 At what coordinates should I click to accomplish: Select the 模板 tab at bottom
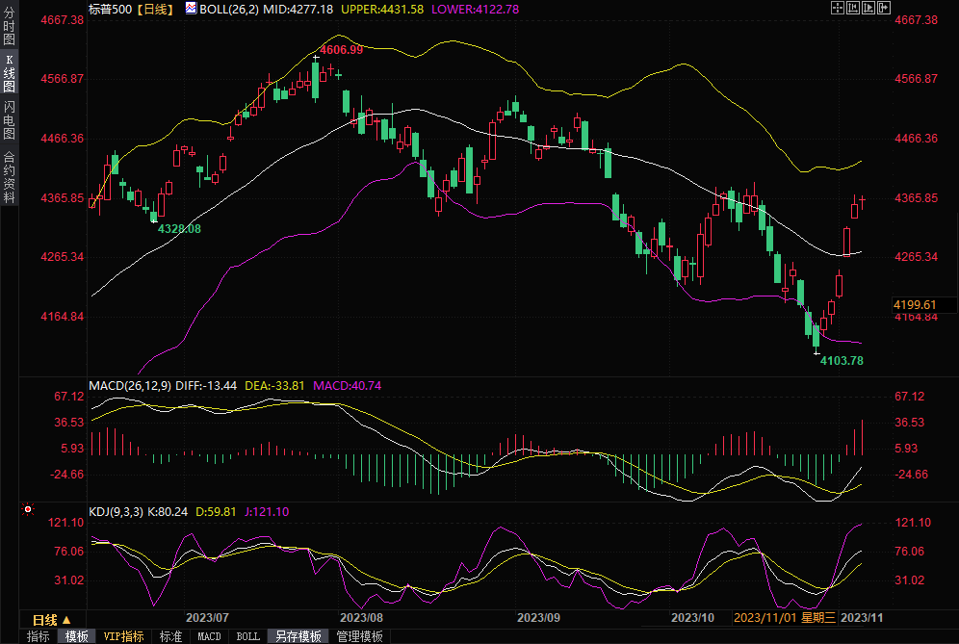pos(77,636)
